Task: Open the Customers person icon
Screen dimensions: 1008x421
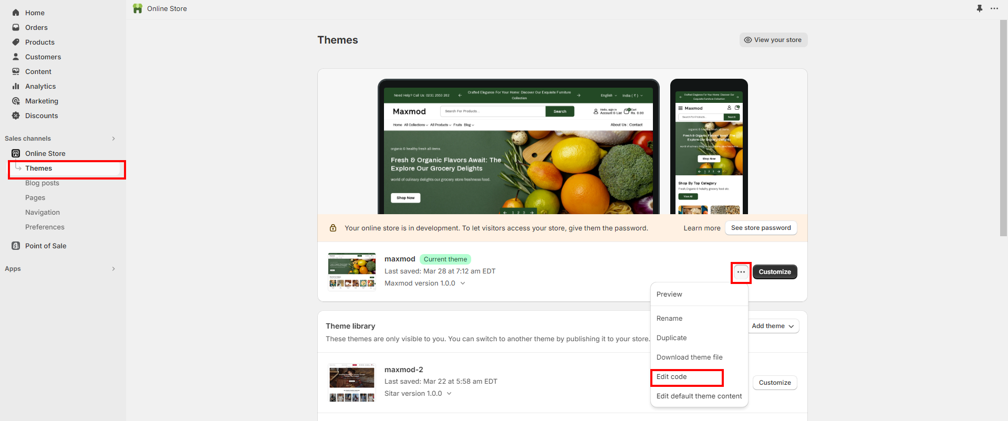Action: tap(16, 57)
